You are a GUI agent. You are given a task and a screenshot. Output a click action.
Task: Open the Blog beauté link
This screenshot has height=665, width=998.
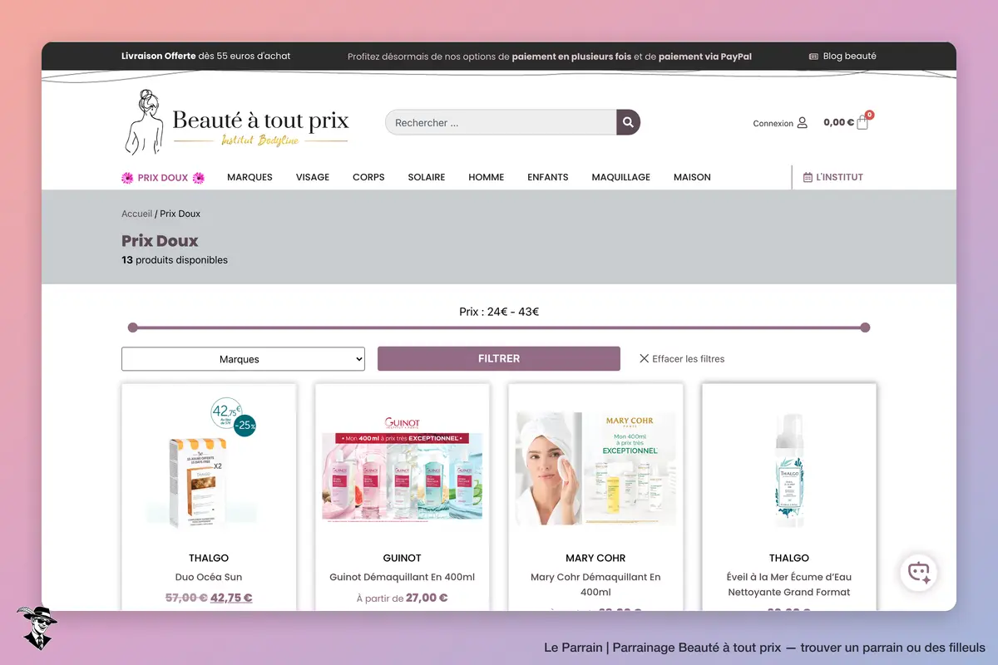(850, 57)
